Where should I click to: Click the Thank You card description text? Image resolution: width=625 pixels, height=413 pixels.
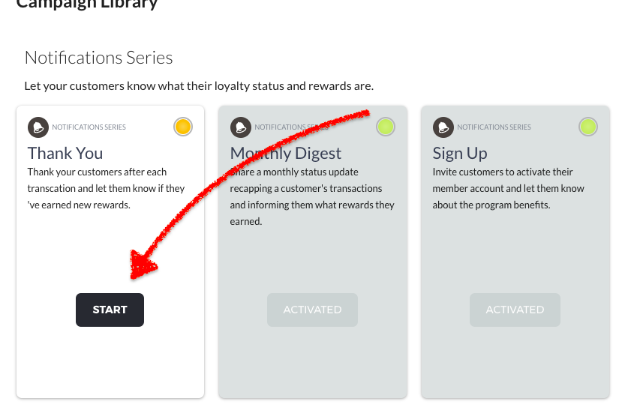point(106,188)
